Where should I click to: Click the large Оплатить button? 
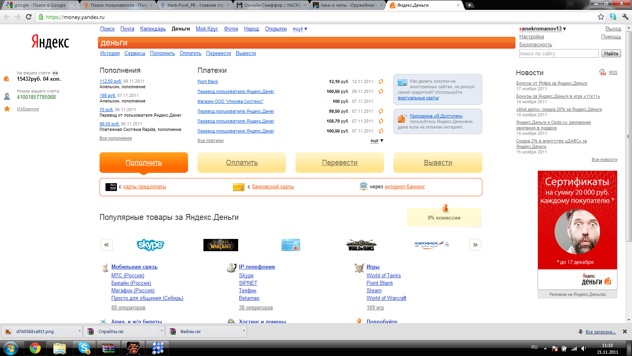pos(242,163)
